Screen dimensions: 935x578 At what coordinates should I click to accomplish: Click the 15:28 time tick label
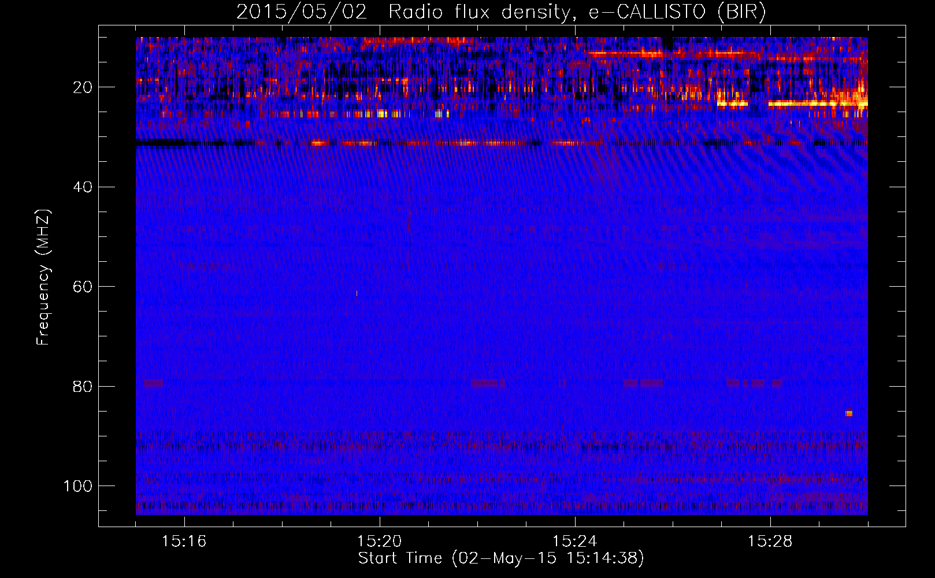click(770, 542)
